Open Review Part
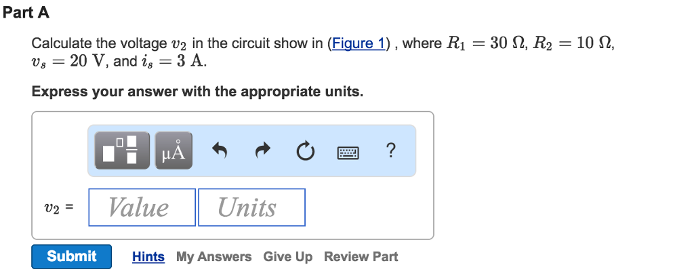 (x=361, y=257)
